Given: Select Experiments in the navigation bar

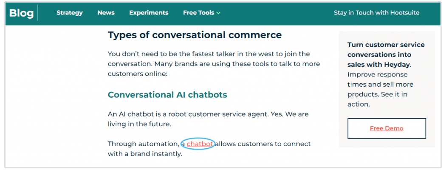Looking at the screenshot, I should pyautogui.click(x=149, y=13).
